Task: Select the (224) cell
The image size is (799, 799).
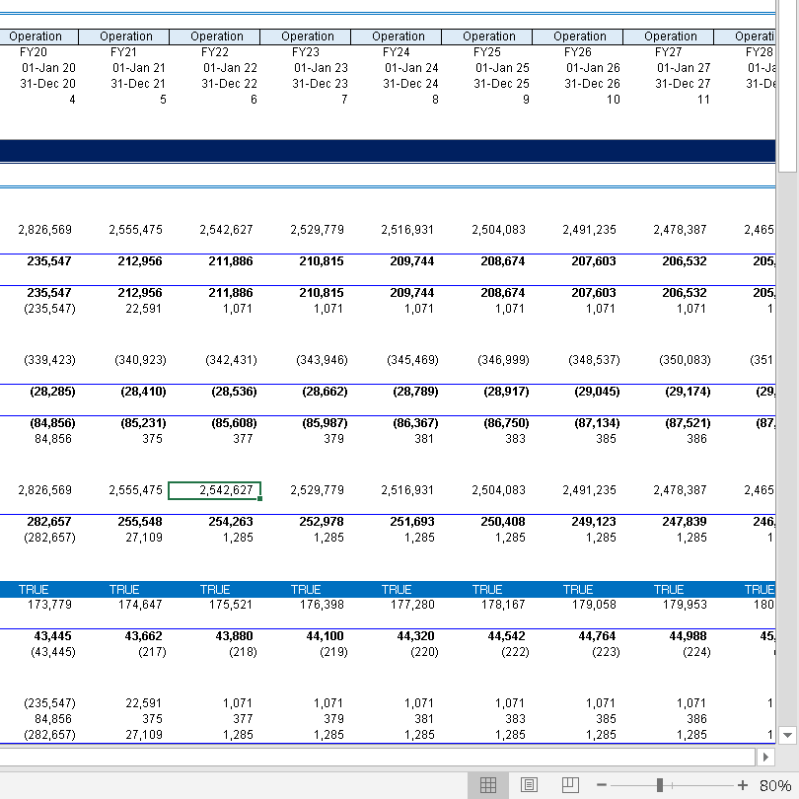Action: point(696,652)
